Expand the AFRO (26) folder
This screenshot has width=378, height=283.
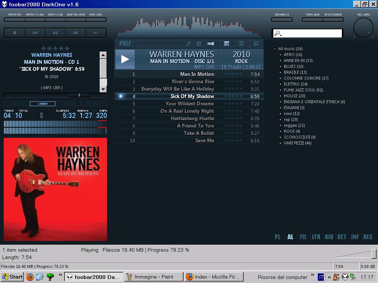[281, 55]
